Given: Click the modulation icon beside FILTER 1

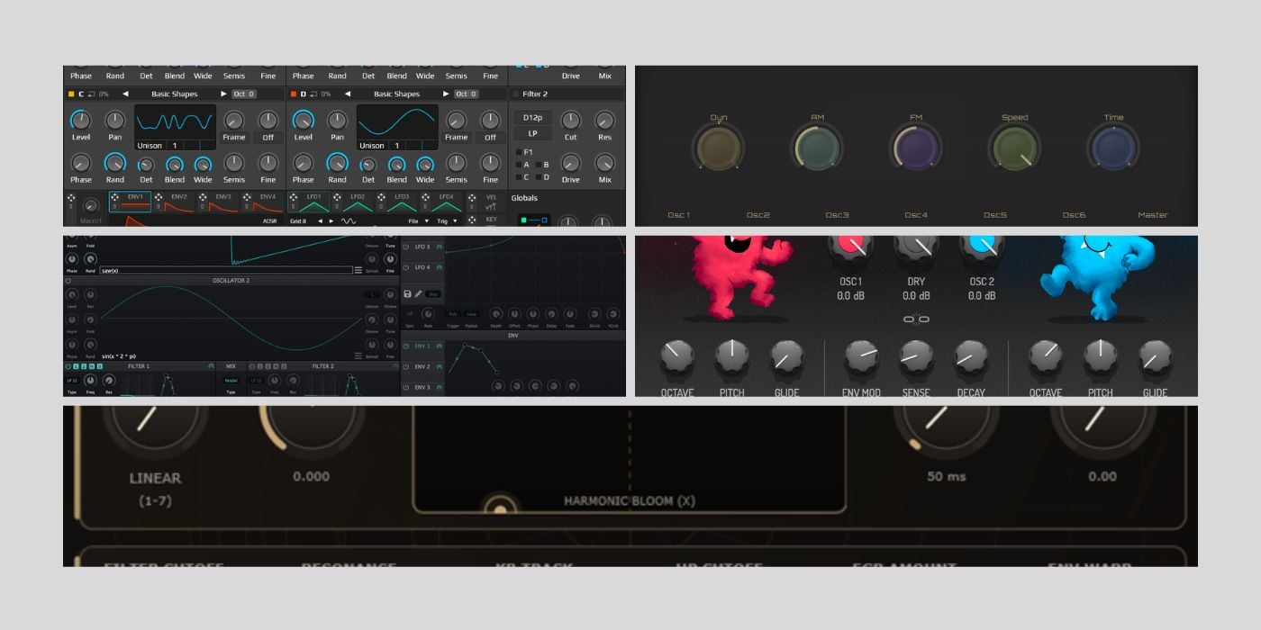Looking at the screenshot, I should coord(212,366).
